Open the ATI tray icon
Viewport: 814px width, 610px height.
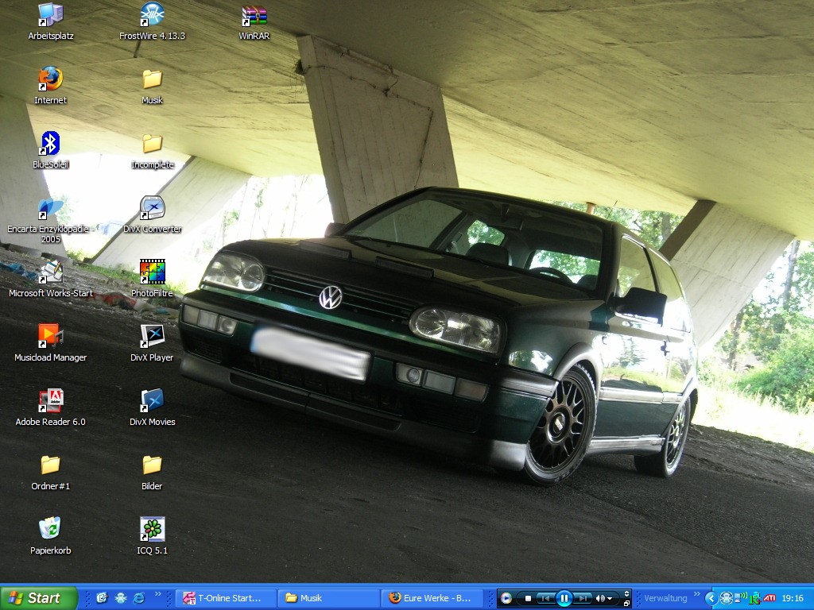(769, 599)
